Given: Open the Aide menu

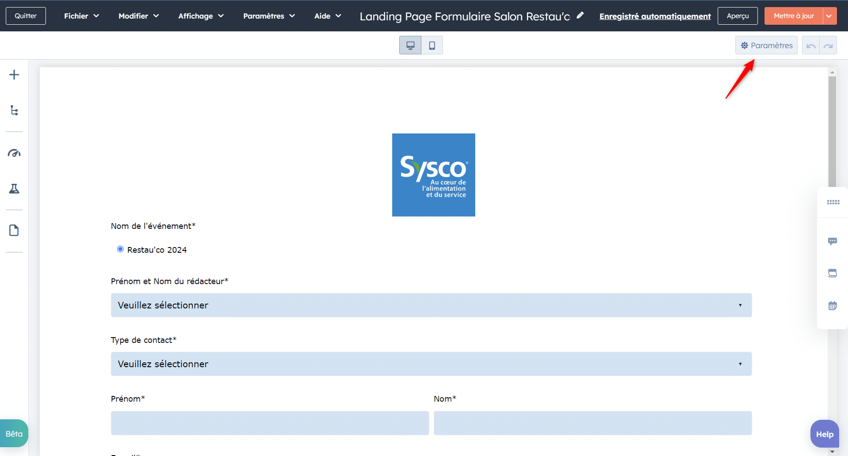Looking at the screenshot, I should [x=327, y=16].
